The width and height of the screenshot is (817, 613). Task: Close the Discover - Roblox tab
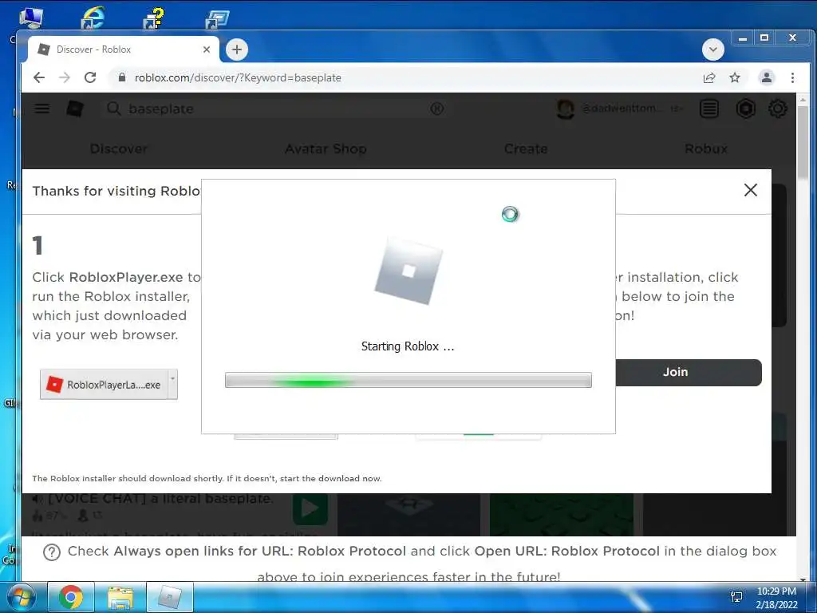pos(207,49)
